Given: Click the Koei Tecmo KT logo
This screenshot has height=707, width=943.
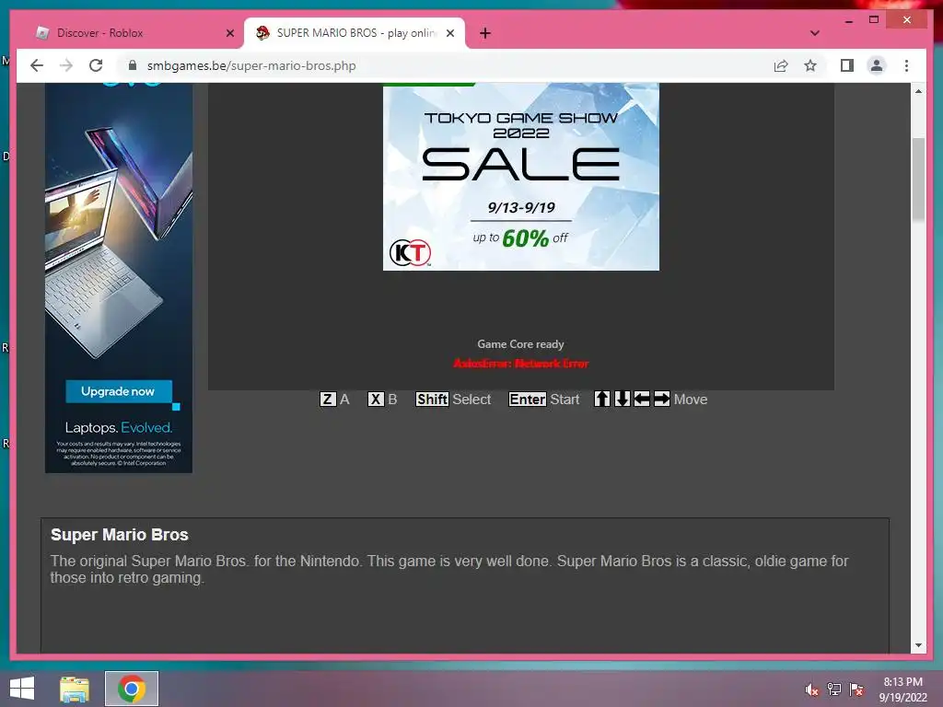Looking at the screenshot, I should pyautogui.click(x=410, y=252).
